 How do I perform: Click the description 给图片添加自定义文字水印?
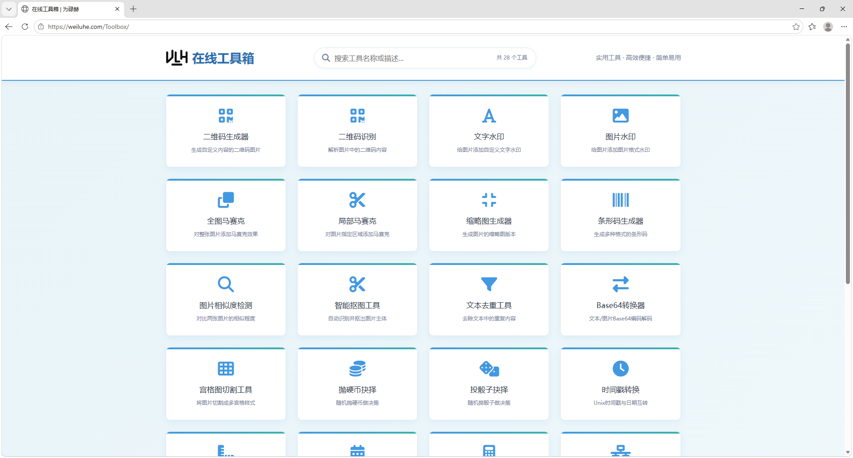pyautogui.click(x=489, y=150)
